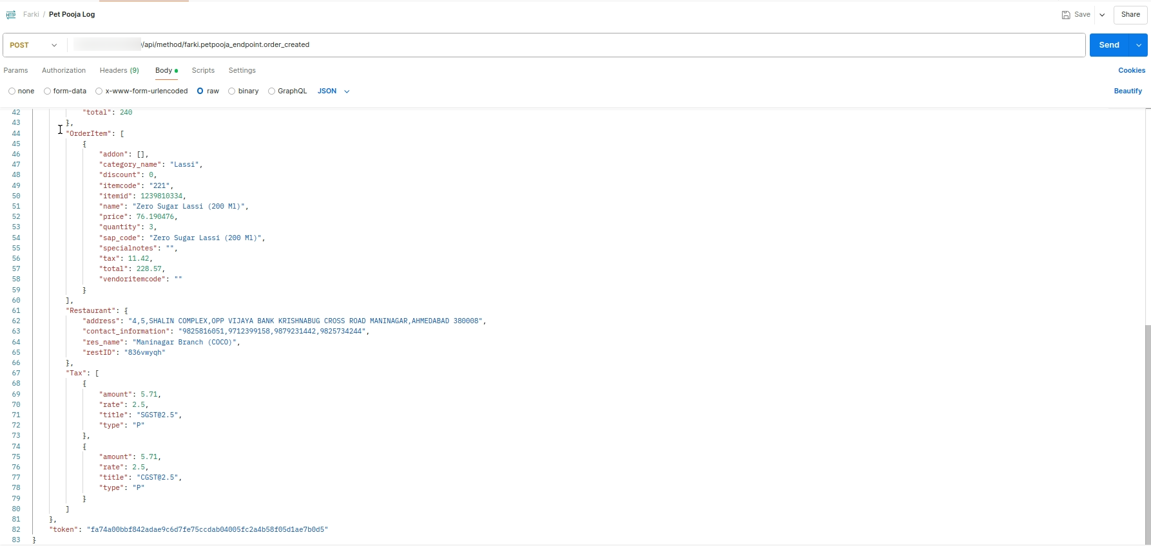Screen dimensions: 1151x546
Task: Open the Save options dropdown arrow
Action: 1102,15
